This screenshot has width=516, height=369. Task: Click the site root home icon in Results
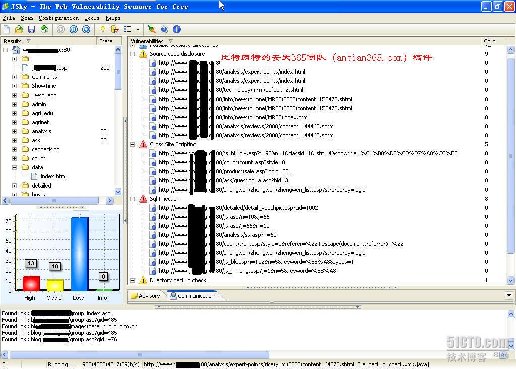point(16,50)
